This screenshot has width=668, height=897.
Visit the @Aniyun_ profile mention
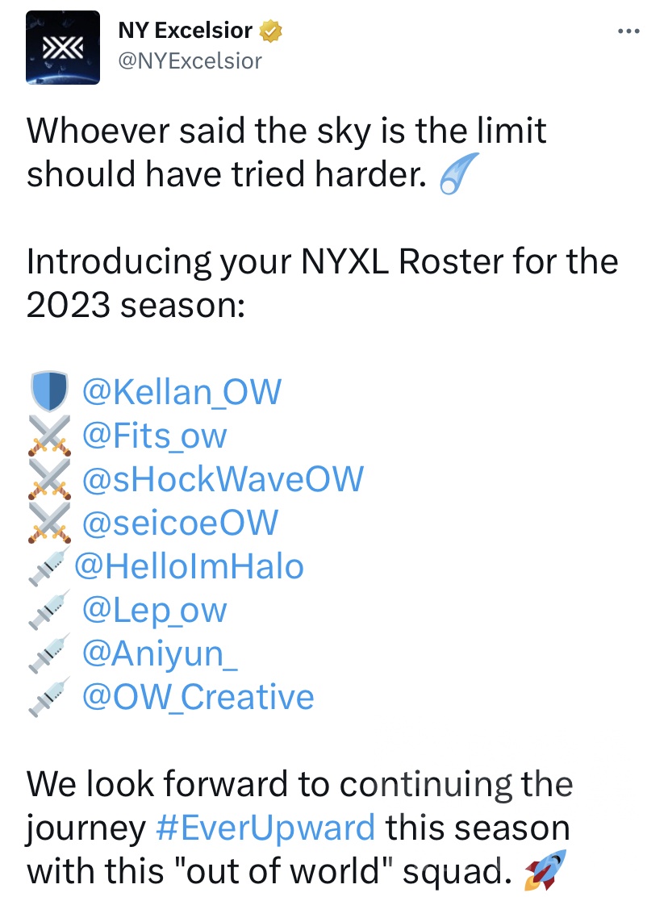click(160, 653)
